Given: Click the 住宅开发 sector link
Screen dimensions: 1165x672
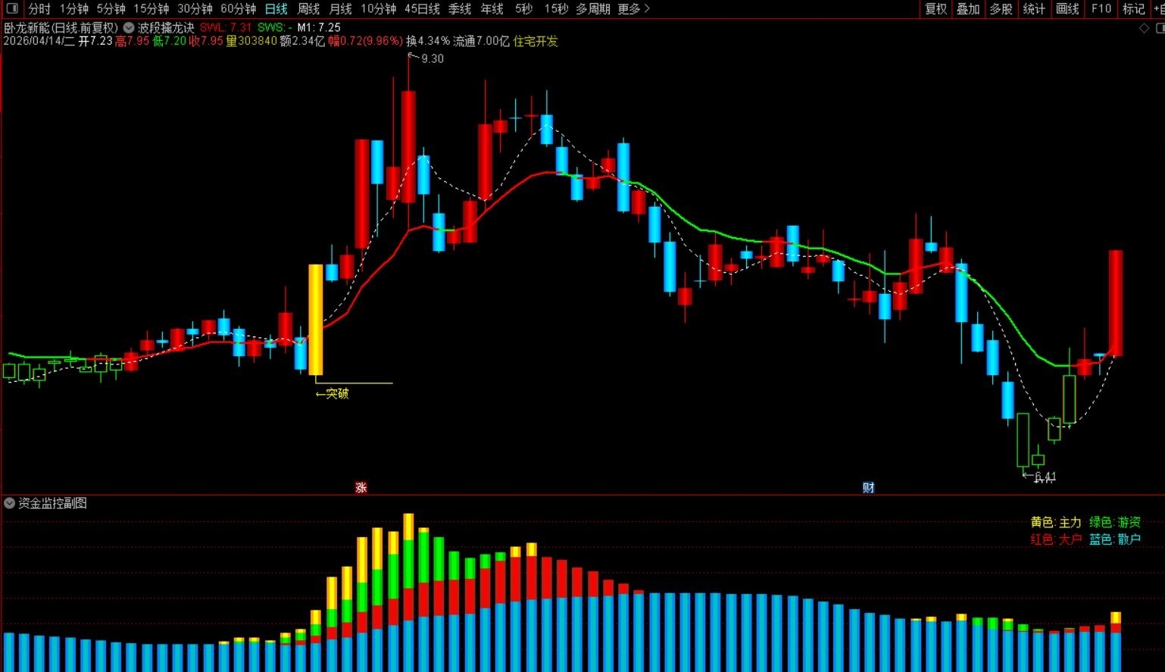Looking at the screenshot, I should (536, 41).
